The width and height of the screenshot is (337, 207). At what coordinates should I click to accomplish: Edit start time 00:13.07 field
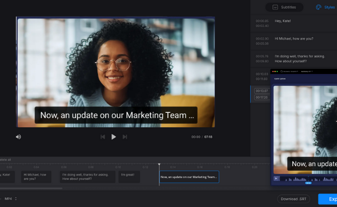point(262,91)
